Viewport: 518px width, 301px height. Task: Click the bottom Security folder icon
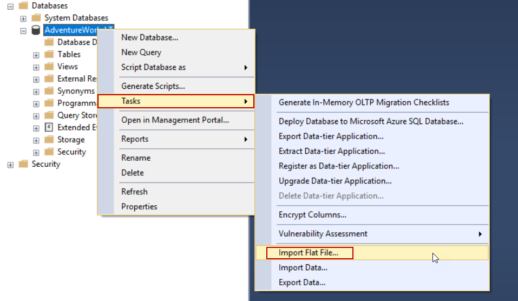(23, 164)
